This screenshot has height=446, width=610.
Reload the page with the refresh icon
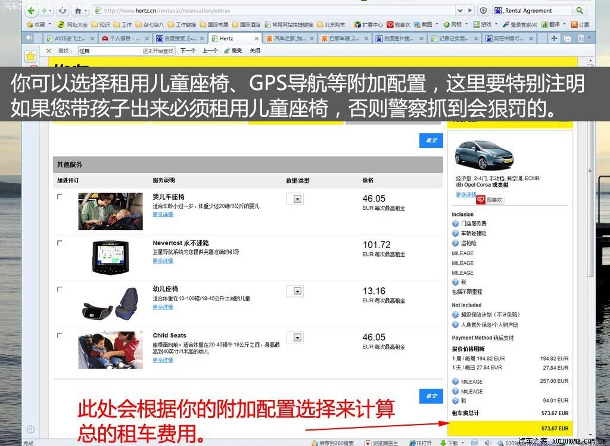[x=62, y=11]
